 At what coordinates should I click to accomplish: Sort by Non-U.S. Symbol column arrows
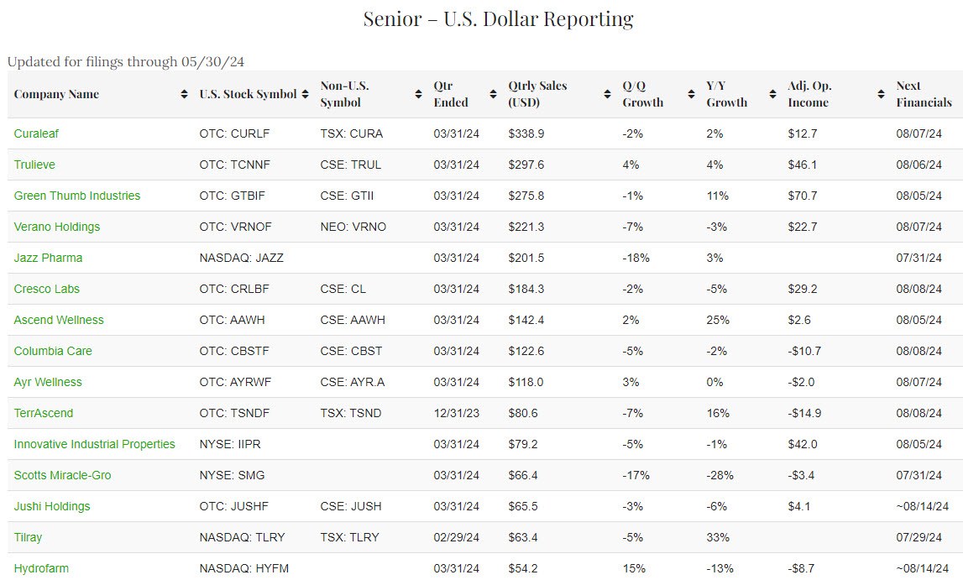418,95
